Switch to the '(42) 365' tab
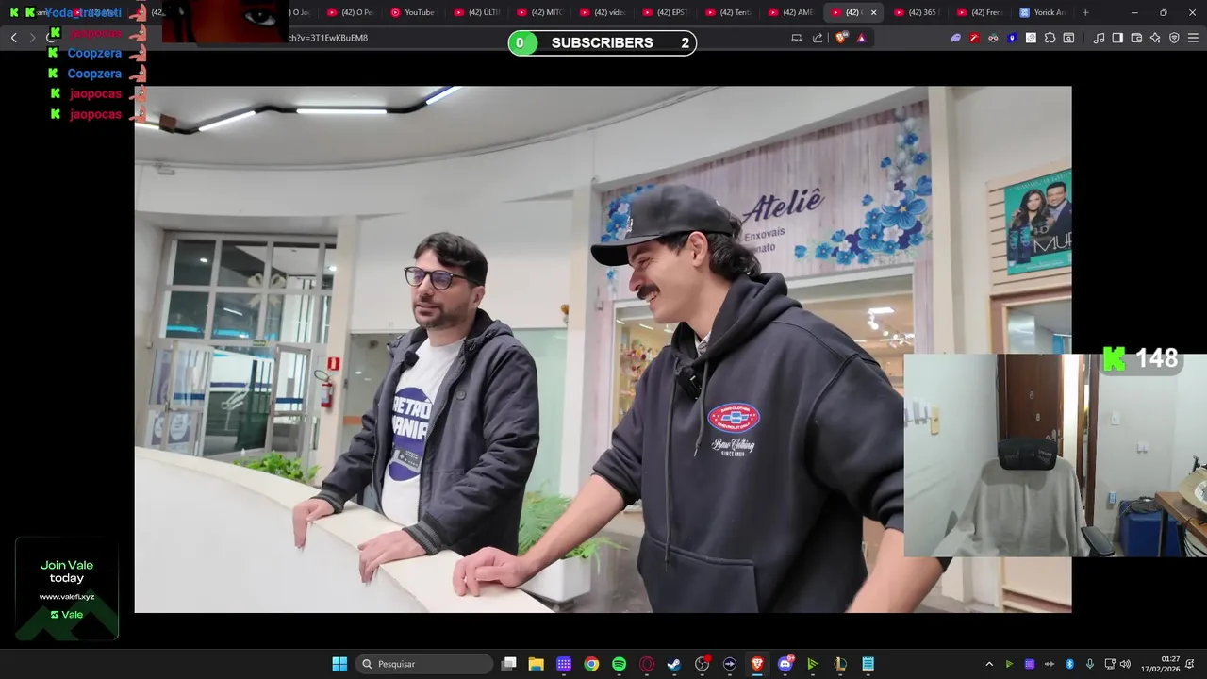The image size is (1207, 679). pyautogui.click(x=916, y=12)
